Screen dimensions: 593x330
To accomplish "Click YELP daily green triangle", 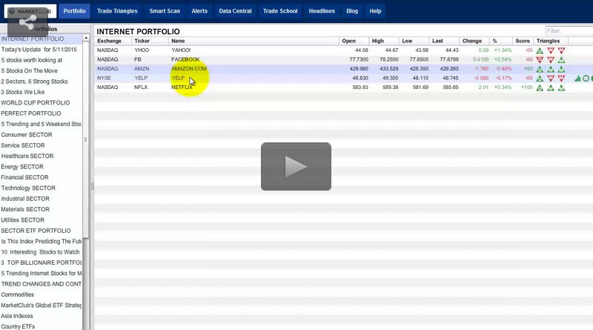I will 540,79.
